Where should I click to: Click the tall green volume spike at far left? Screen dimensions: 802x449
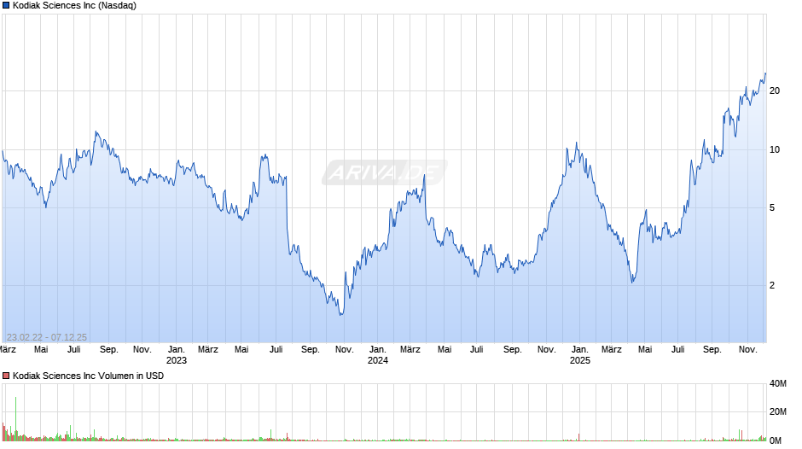coord(16,417)
